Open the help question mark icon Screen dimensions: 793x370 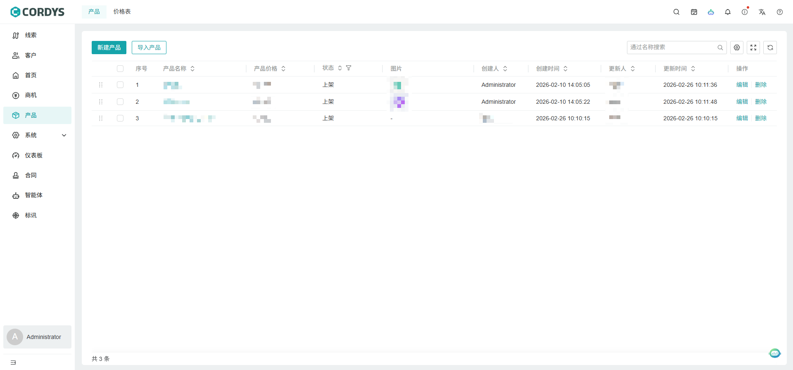pyautogui.click(x=779, y=12)
